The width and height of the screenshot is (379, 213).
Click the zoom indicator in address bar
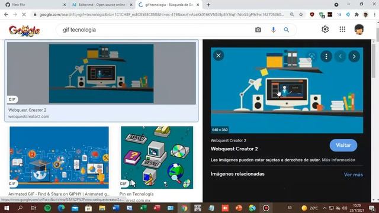pyautogui.click(x=292, y=14)
